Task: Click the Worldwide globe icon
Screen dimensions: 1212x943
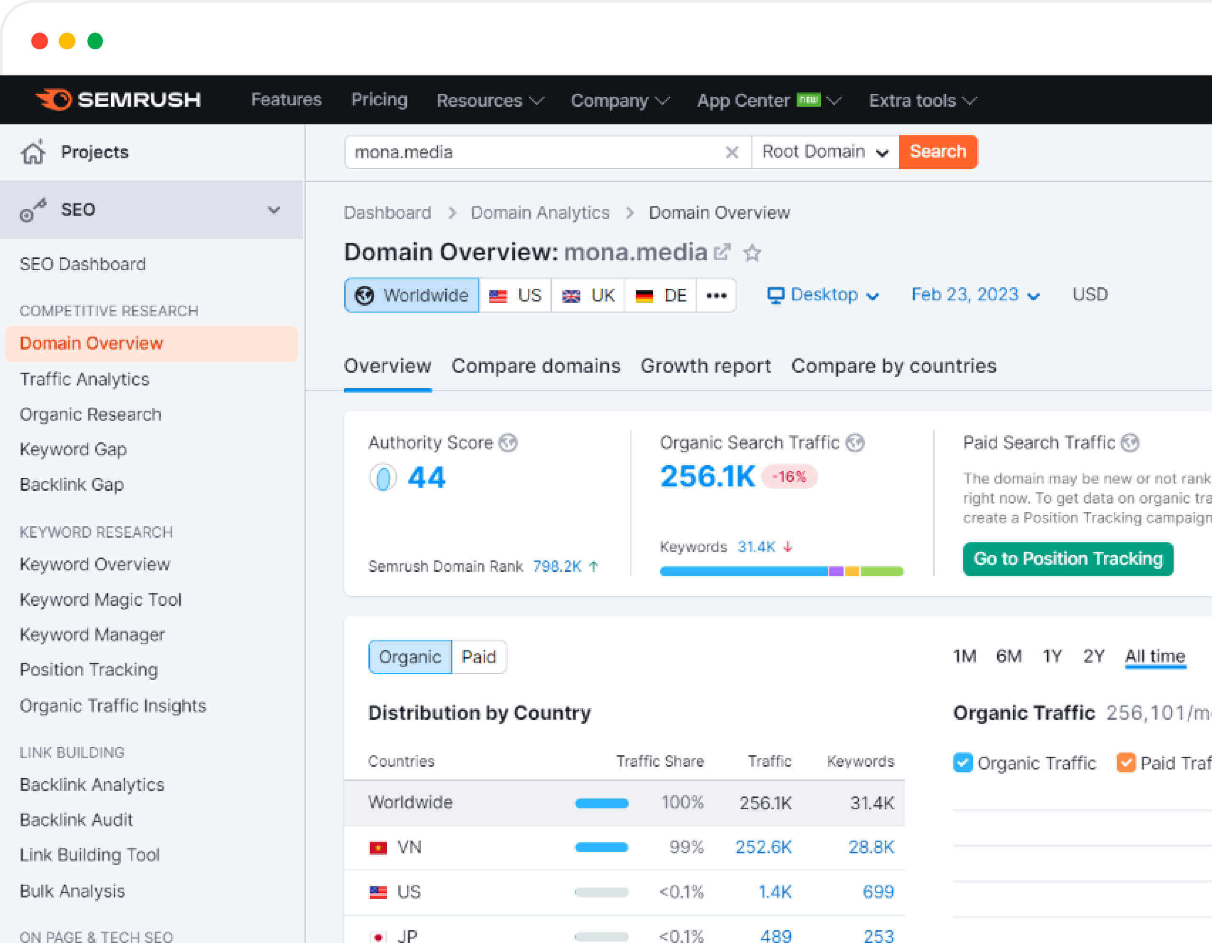Action: click(x=365, y=295)
